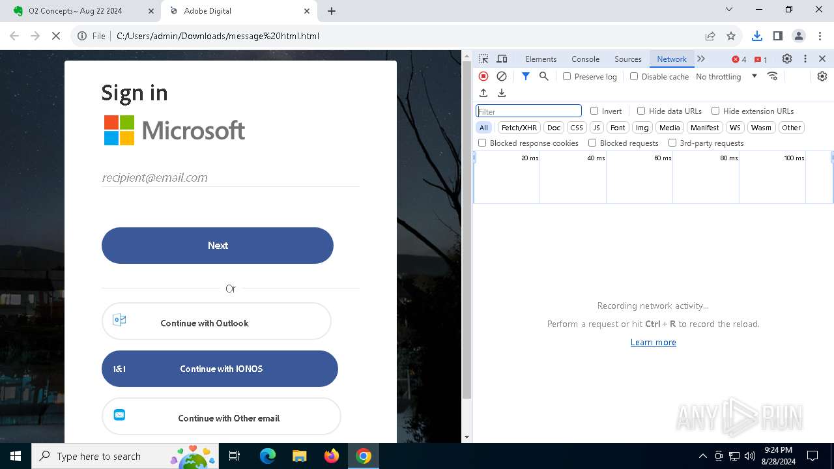Focus the network Filter text box
This screenshot has height=469, width=834.
[528, 111]
